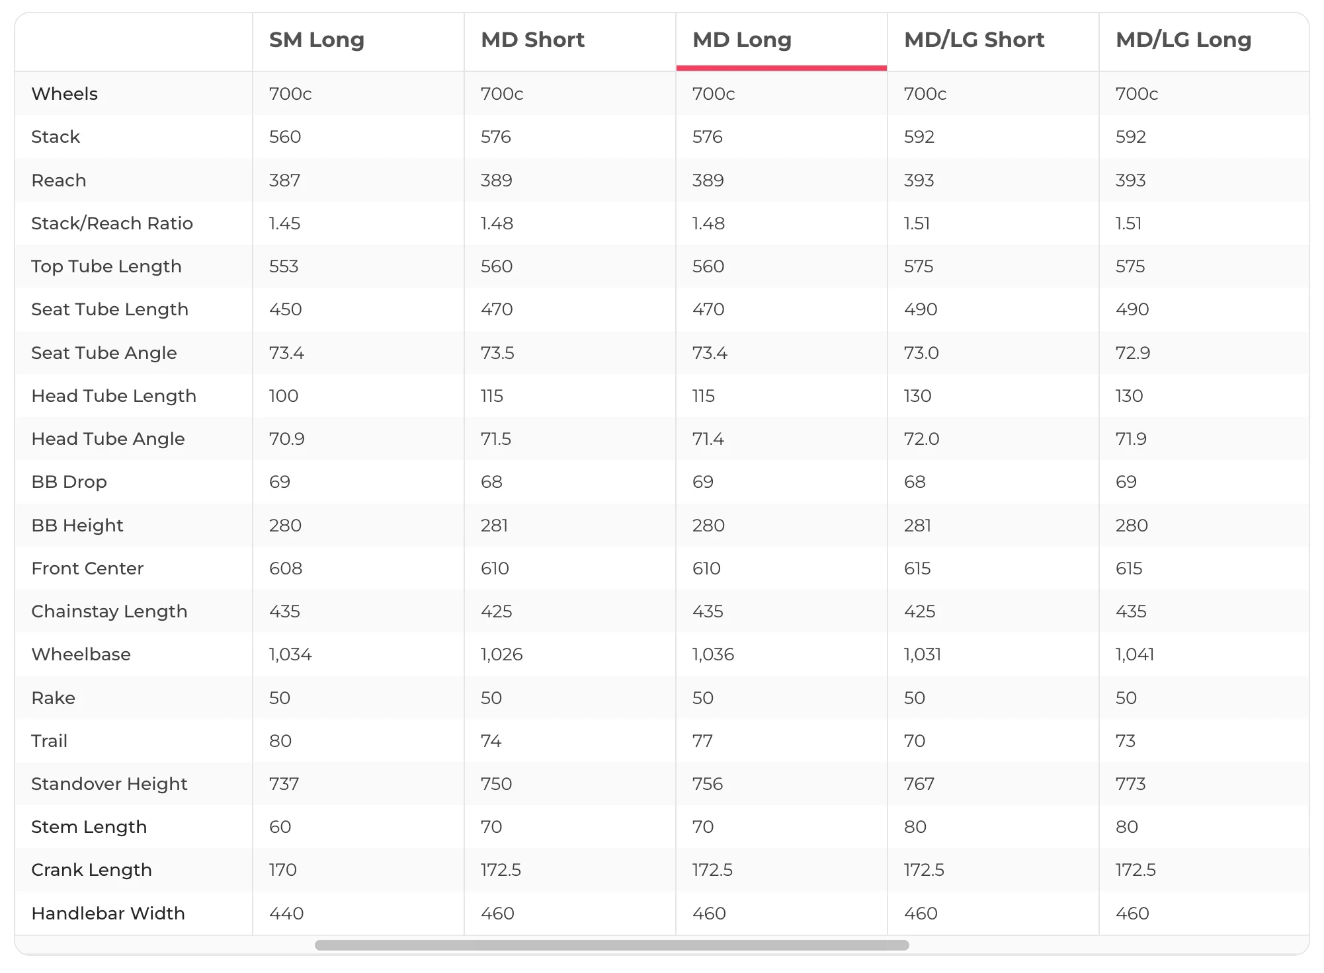Click the Head Tube Angle row label
1324x973 pixels.
(108, 439)
